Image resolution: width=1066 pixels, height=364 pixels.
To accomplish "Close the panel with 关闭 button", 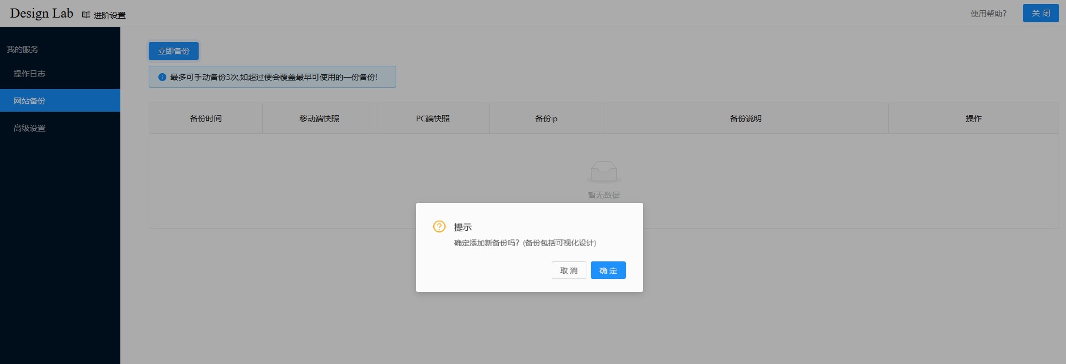I will (1040, 13).
